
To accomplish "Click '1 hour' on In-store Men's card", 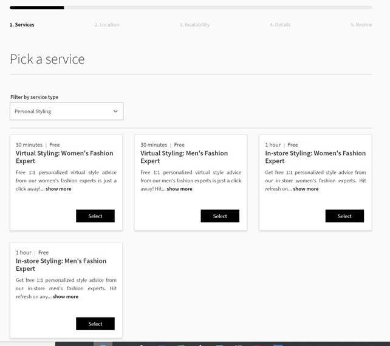I will (x=24, y=253).
